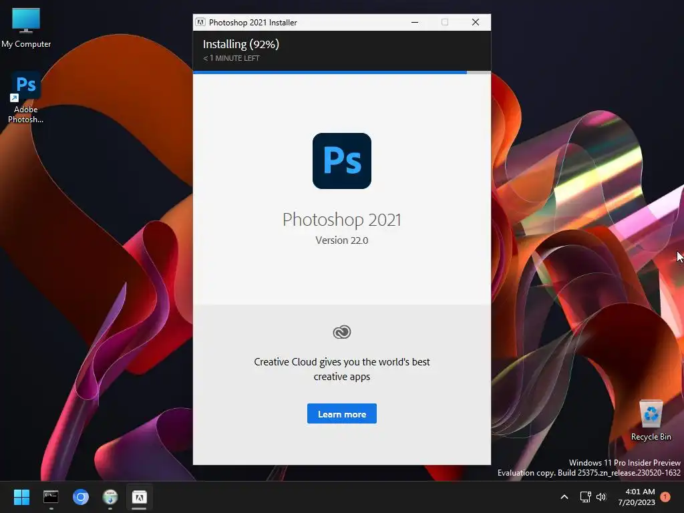Click the blue installation progress bar
The width and height of the screenshot is (684, 513).
click(x=330, y=72)
